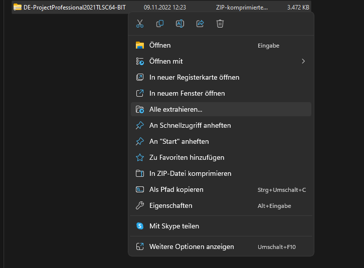Screen dimensions: 364x268
Task: Click the star icon for Zu Favoriten hinzufügen
Action: (140, 157)
